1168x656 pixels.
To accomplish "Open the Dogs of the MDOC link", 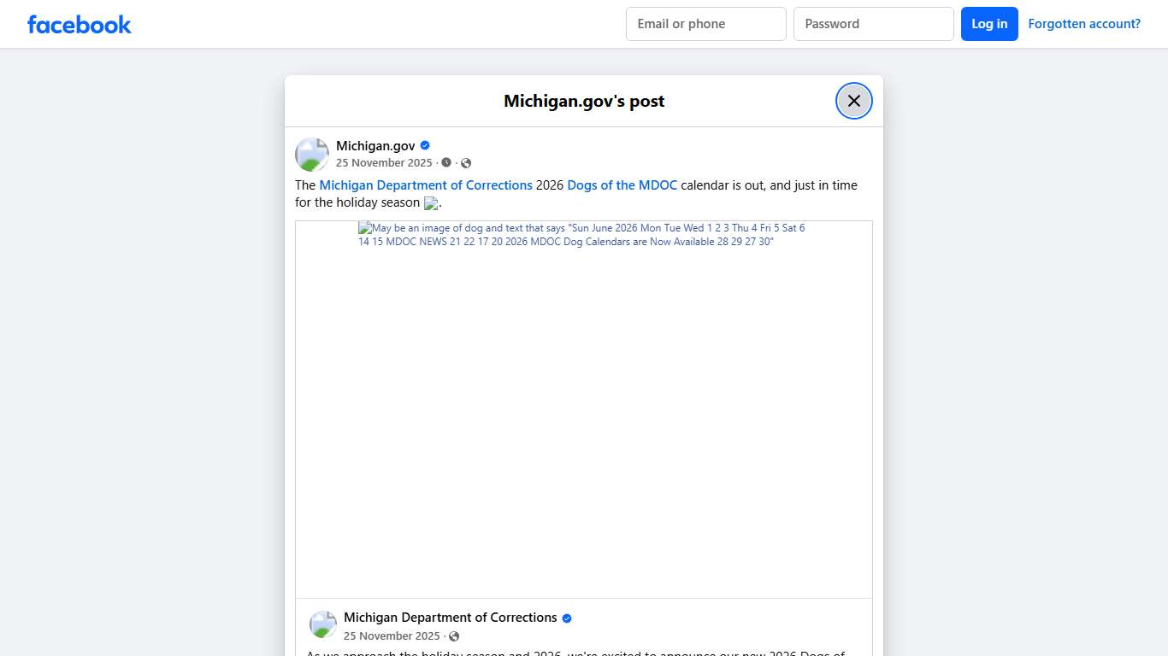I will (622, 184).
